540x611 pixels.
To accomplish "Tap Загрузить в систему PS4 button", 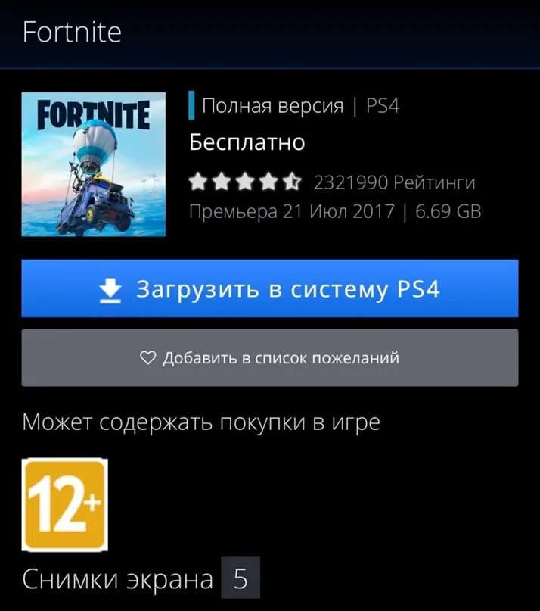I will [270, 288].
